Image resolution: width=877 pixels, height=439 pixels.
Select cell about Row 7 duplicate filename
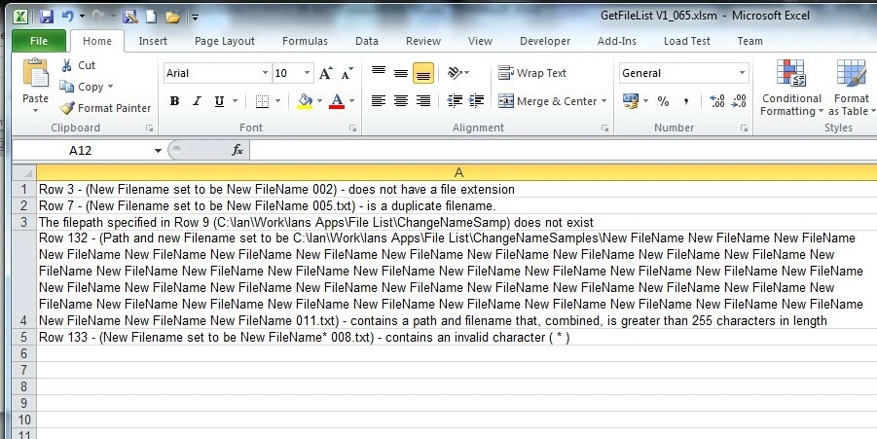[x=457, y=205]
